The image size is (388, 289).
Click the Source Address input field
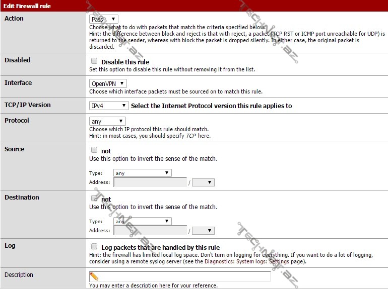pos(150,182)
